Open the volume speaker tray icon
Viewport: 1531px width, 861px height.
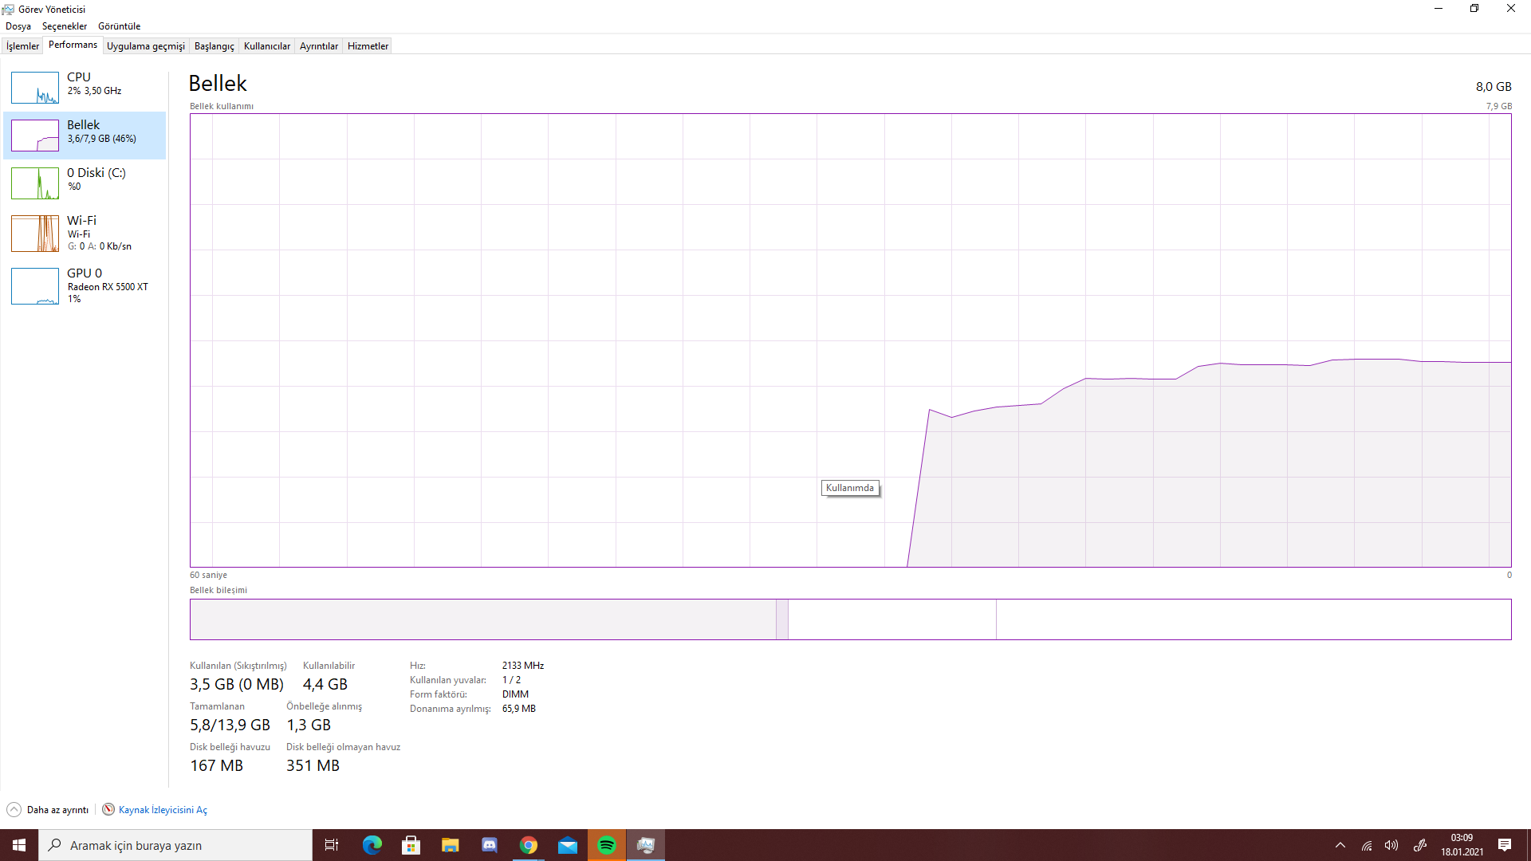pyautogui.click(x=1391, y=845)
